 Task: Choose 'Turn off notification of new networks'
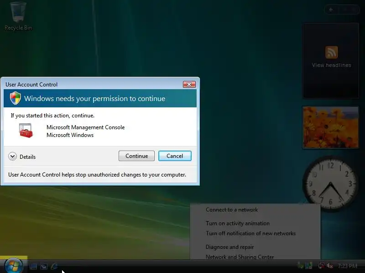250,233
